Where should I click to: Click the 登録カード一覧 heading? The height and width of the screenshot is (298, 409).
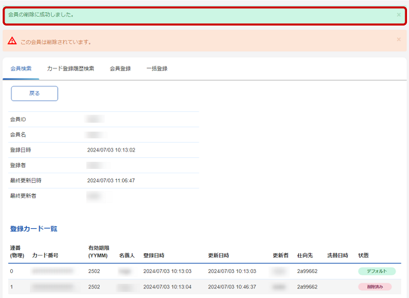[33, 229]
